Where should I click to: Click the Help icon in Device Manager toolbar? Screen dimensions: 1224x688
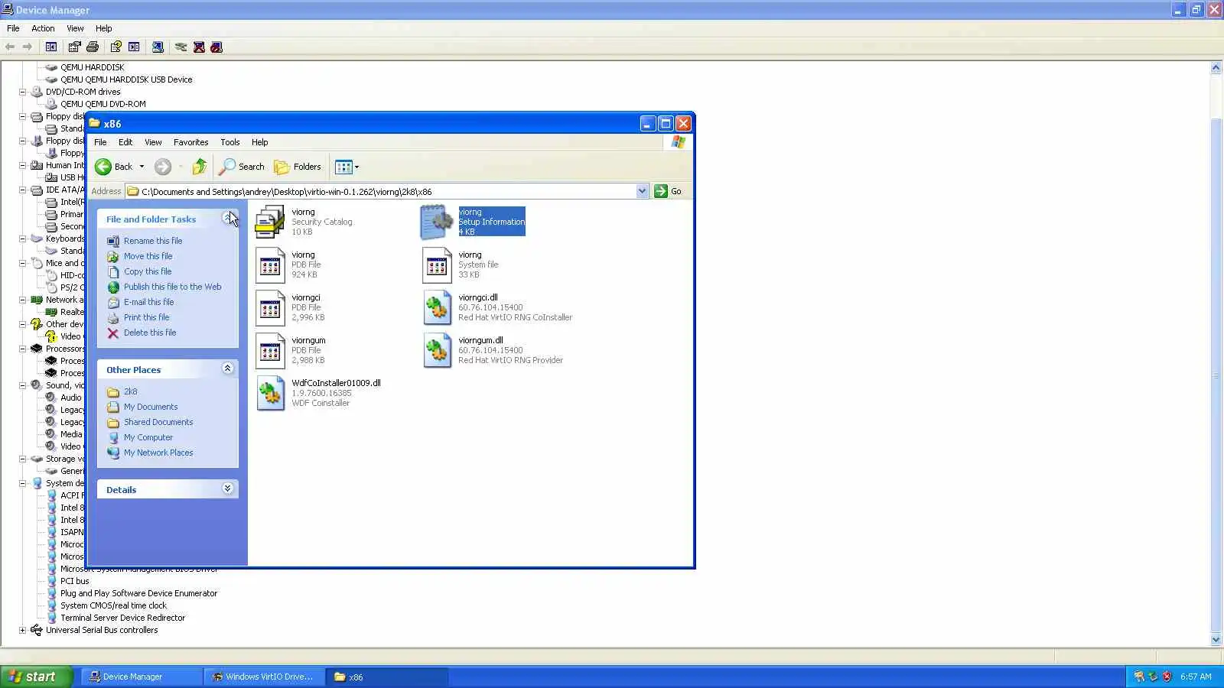(116, 47)
